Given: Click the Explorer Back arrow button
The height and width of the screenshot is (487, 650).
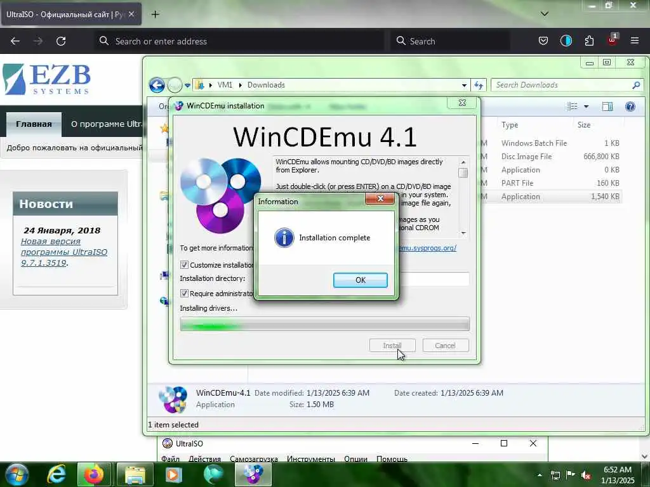Looking at the screenshot, I should tap(157, 85).
